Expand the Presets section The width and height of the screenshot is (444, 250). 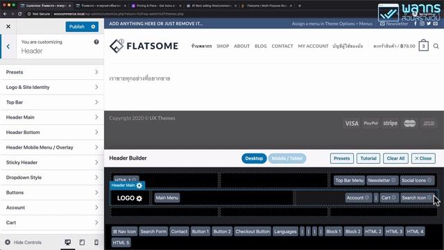coord(52,72)
